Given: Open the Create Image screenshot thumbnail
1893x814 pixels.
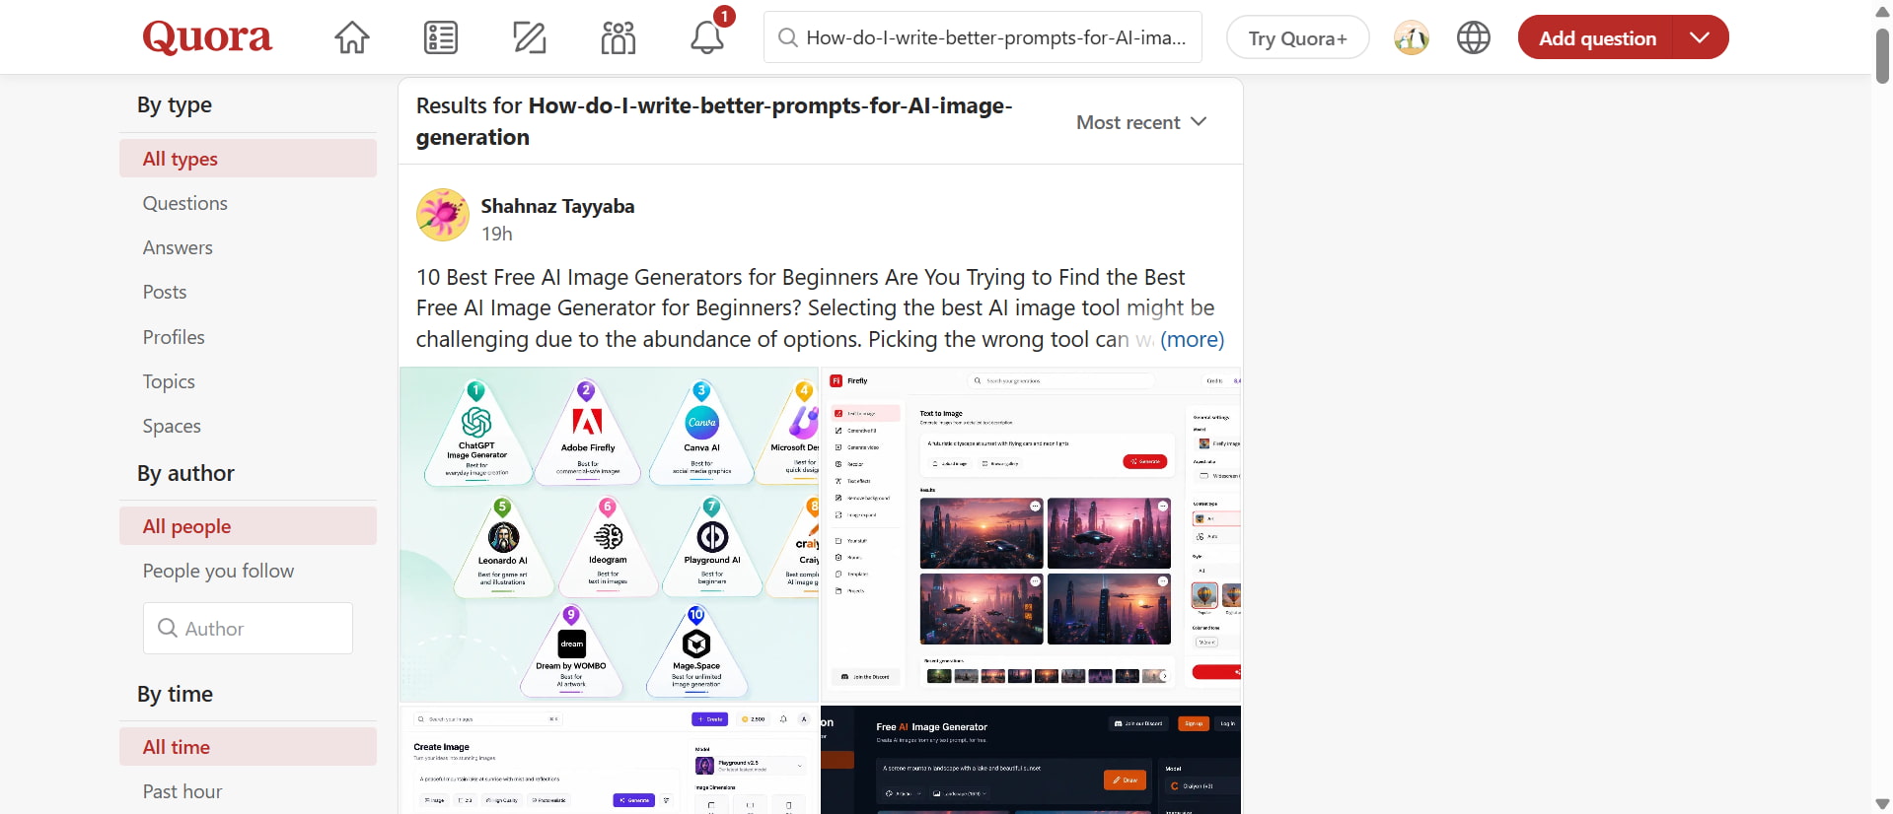Looking at the screenshot, I should click(609, 760).
